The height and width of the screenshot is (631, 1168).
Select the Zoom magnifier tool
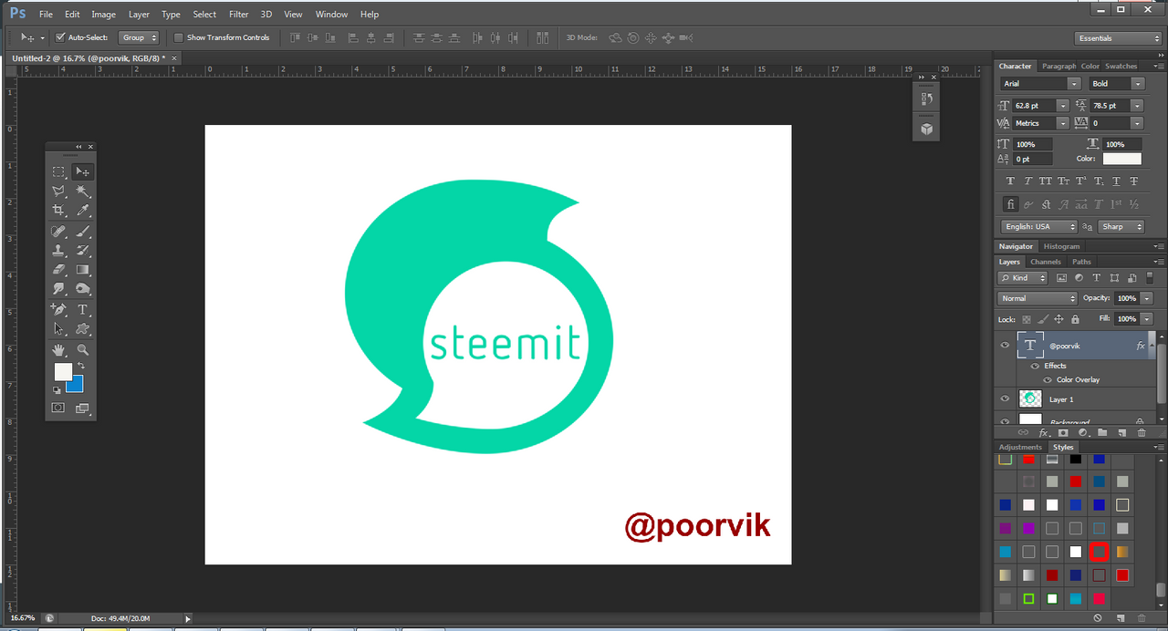tap(83, 350)
